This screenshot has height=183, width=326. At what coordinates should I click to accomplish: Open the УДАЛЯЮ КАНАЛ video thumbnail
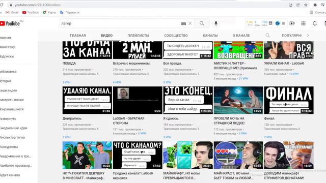(x=87, y=100)
